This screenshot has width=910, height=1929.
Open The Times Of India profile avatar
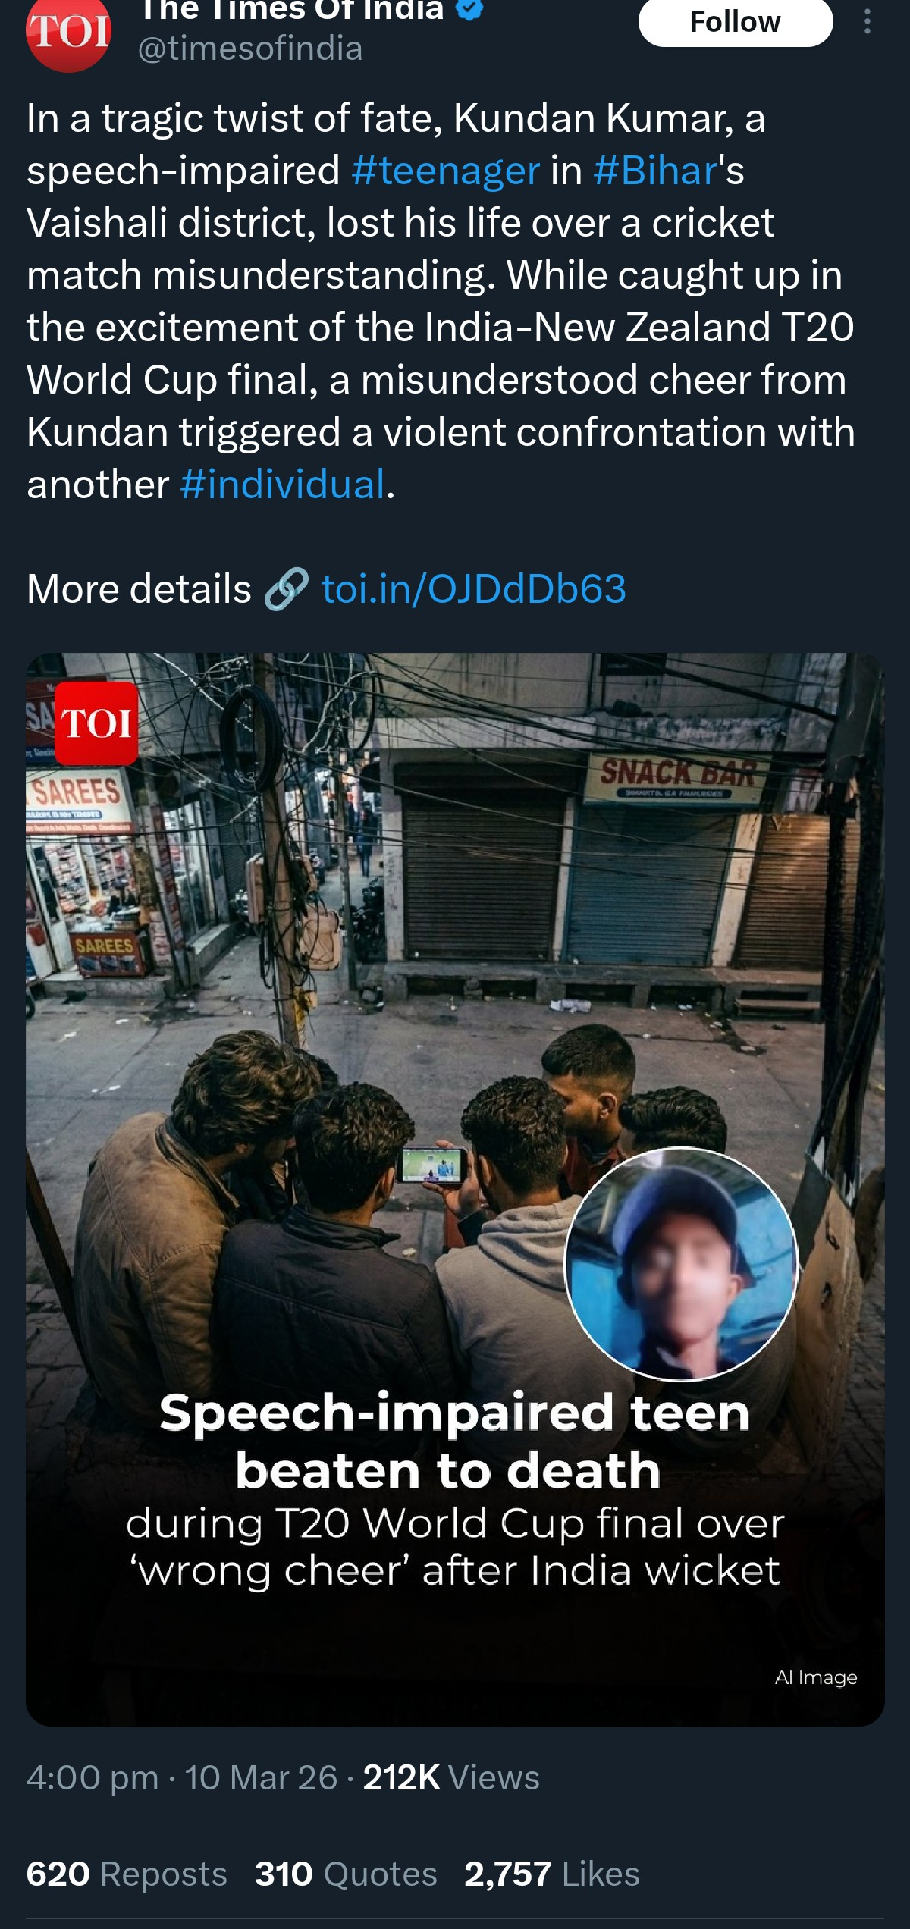68,32
